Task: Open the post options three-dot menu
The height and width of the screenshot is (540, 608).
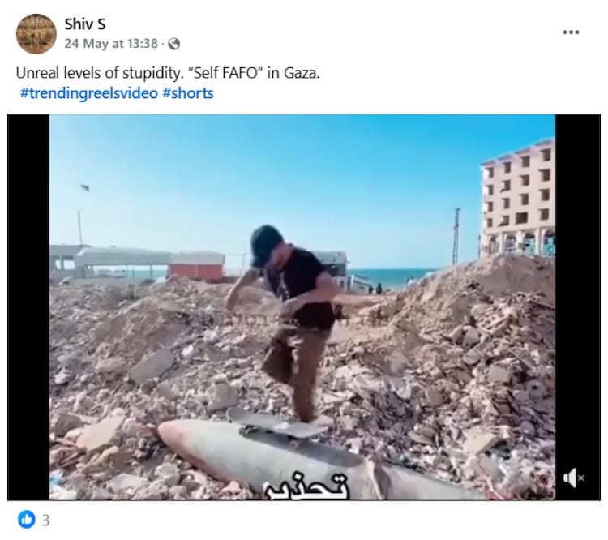Action: point(571,32)
